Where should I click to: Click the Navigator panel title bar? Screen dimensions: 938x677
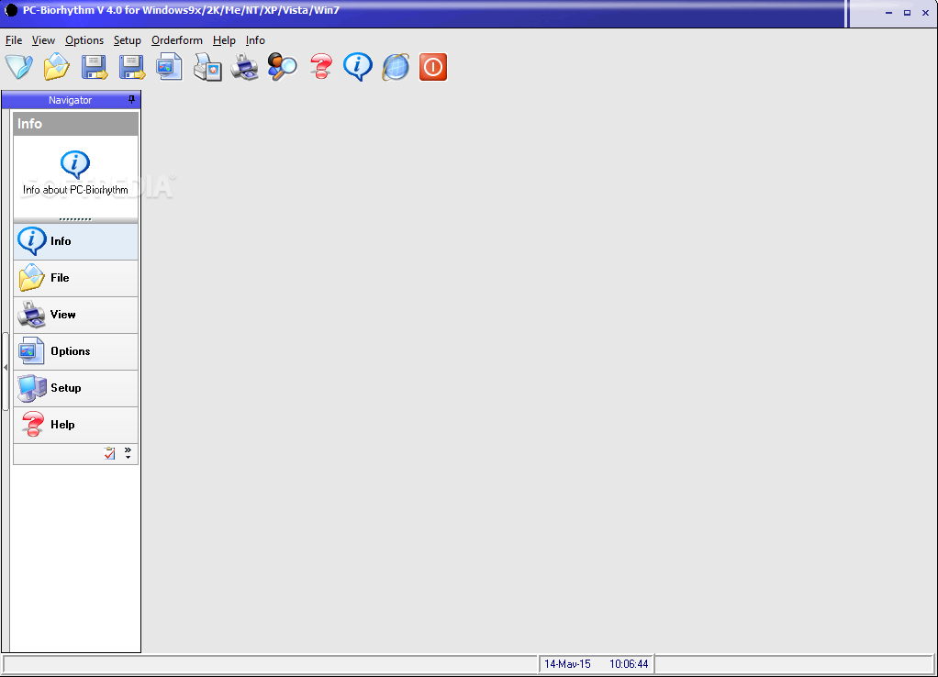point(72,100)
